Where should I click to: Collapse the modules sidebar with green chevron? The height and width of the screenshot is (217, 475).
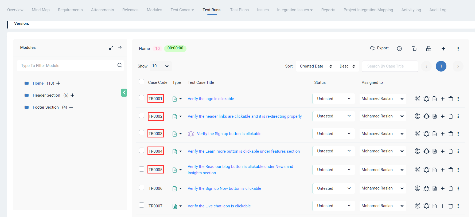[x=124, y=93]
